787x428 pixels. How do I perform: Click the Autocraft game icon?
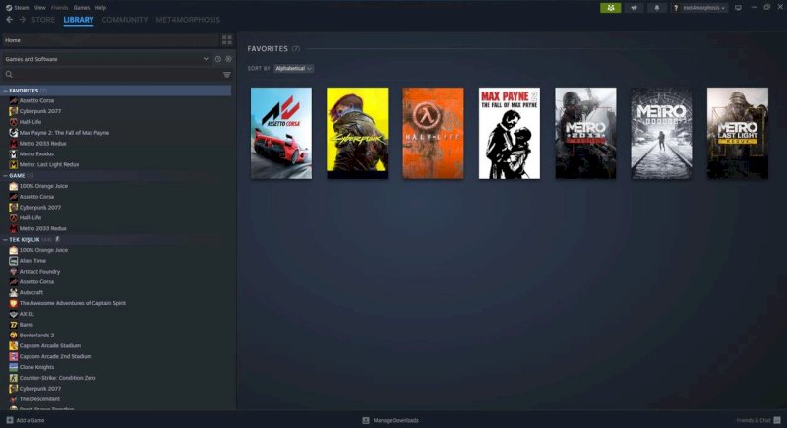pyautogui.click(x=14, y=292)
